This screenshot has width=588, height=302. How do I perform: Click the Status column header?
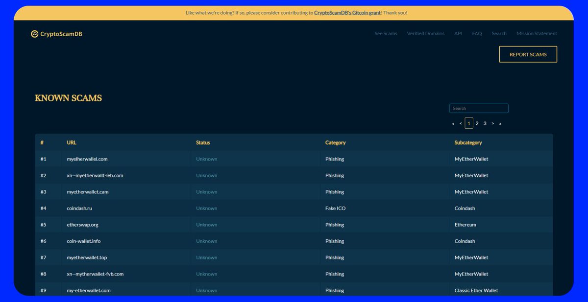point(203,142)
